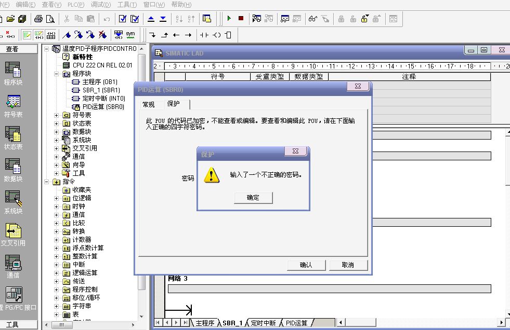Open the 符号表 icon in the left view bar
The width and height of the screenshot is (510, 330).
click(x=12, y=104)
